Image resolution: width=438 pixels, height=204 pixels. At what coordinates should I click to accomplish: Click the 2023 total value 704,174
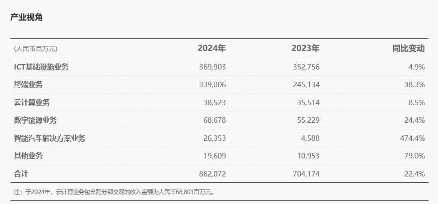[x=306, y=173]
